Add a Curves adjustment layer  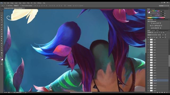pos(156,23)
